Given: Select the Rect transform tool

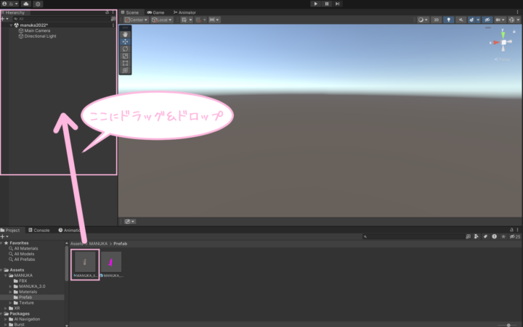Looking at the screenshot, I should coord(125,63).
